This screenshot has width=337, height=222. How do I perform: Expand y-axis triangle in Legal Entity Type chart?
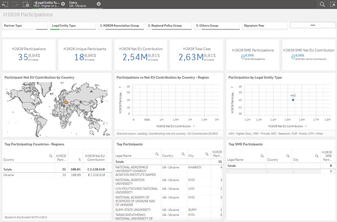click(232, 87)
